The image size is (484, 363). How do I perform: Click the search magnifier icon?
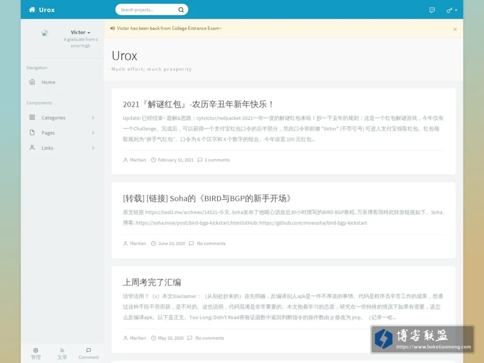pos(181,10)
